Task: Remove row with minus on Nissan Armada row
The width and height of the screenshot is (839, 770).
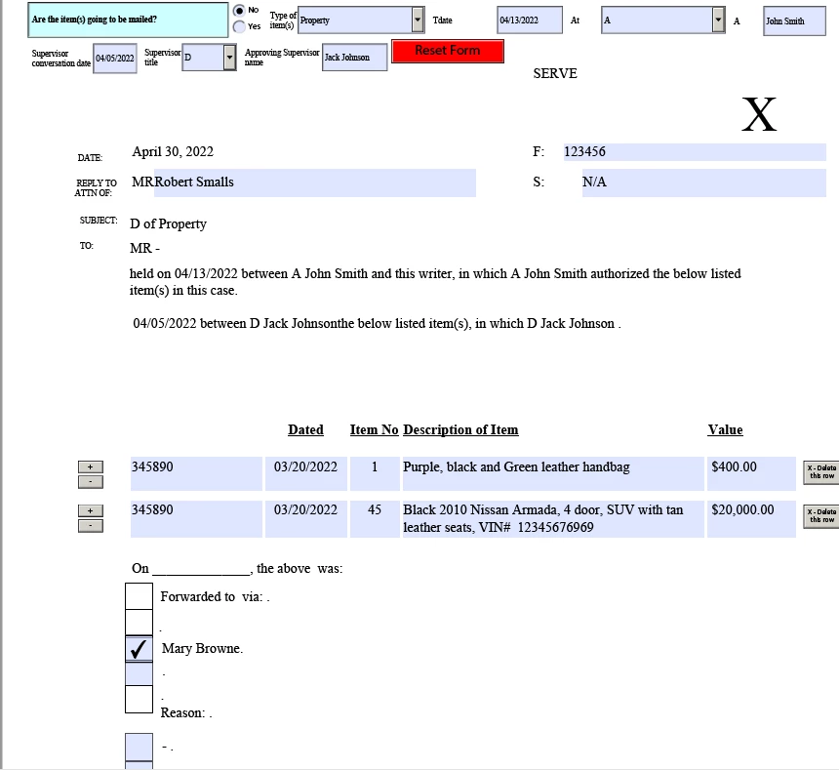Action: pos(91,525)
